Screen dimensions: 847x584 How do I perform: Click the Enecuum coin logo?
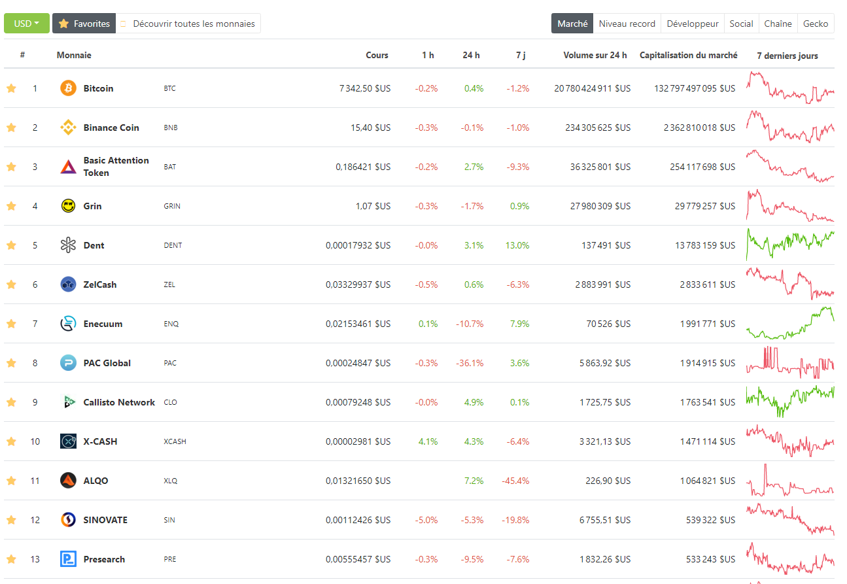coord(68,324)
